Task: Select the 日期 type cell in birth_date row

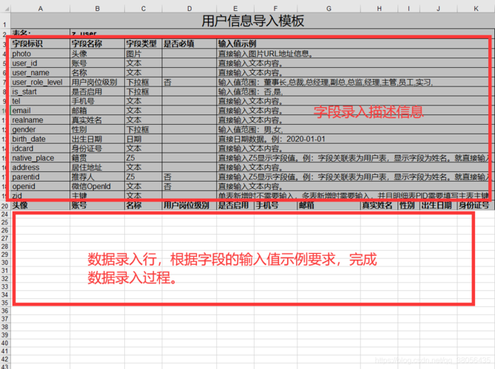Action: point(144,139)
